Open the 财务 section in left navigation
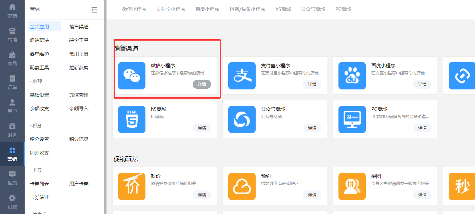The image size is (475, 214). (12, 130)
